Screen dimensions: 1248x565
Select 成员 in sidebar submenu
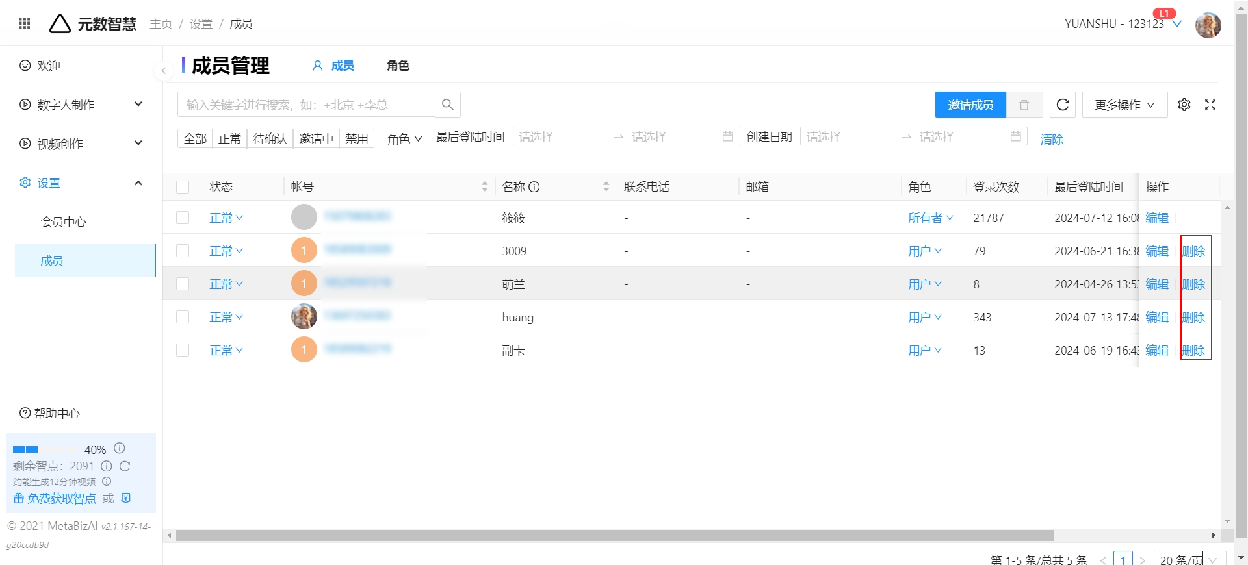(x=84, y=260)
